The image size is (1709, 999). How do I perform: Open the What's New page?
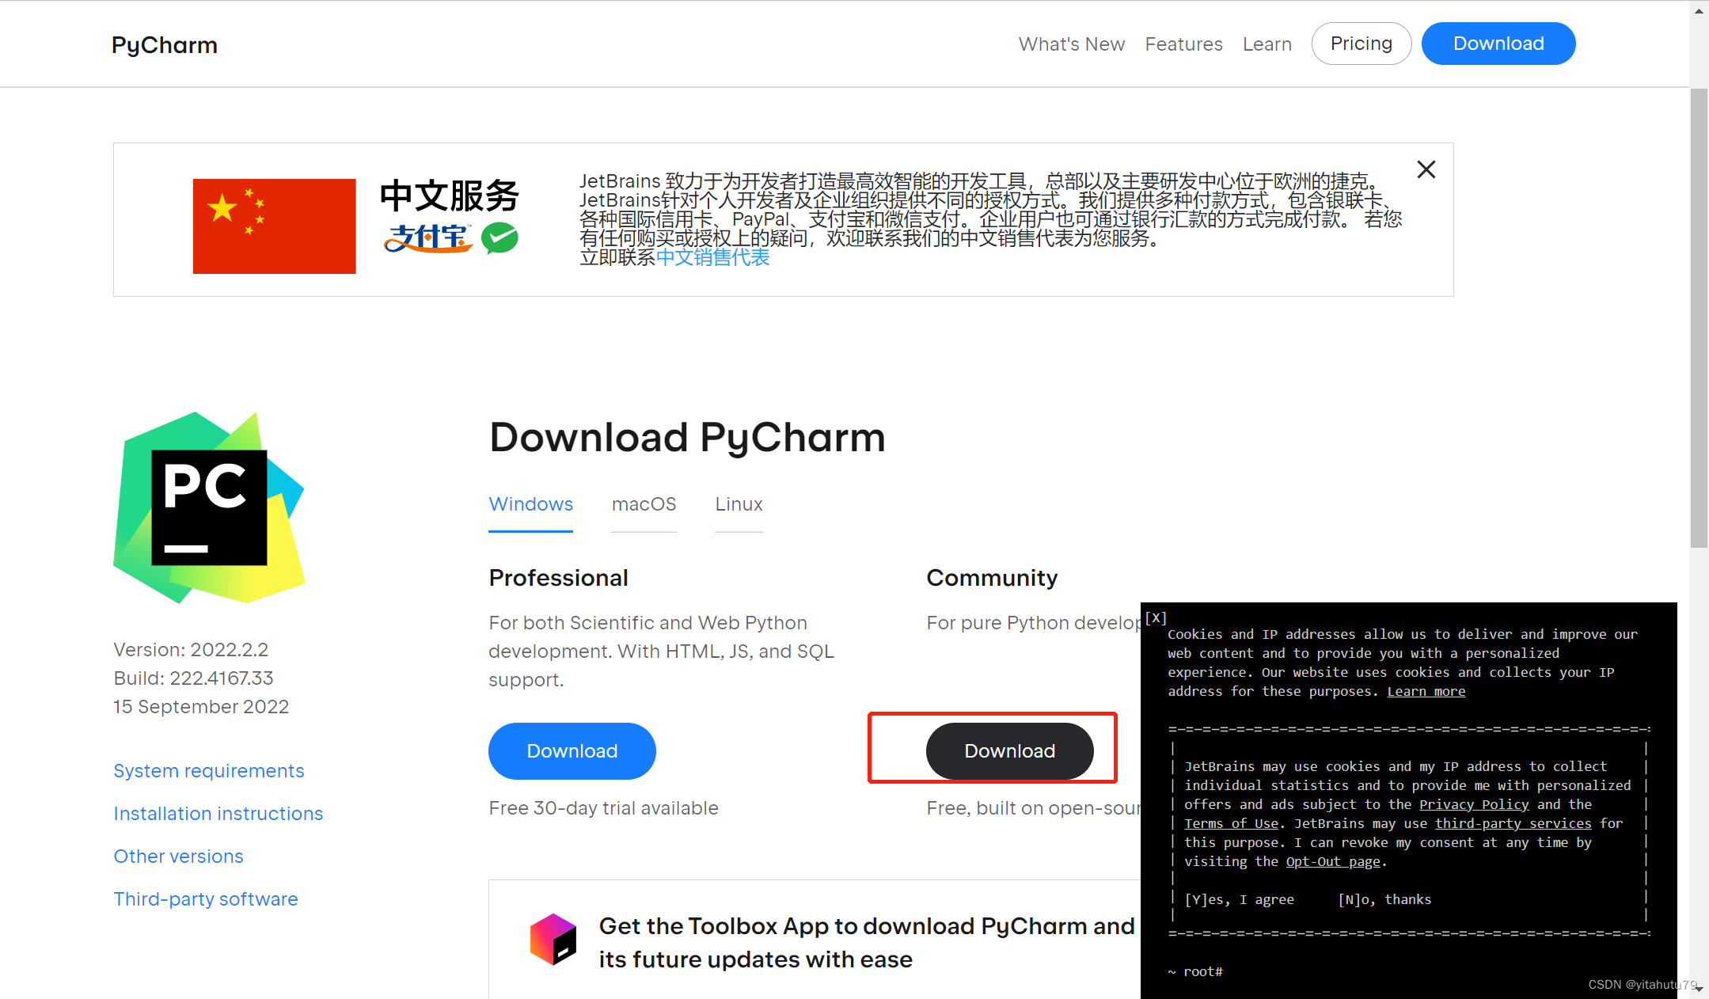point(1071,44)
